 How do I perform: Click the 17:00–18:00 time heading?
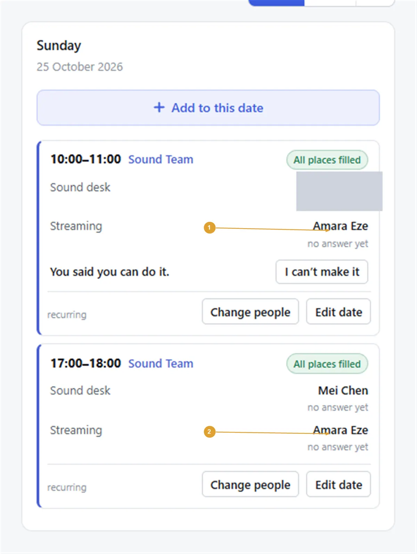[85, 363]
